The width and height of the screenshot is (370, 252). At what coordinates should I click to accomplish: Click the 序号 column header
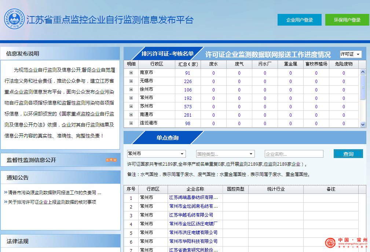pos(131,189)
